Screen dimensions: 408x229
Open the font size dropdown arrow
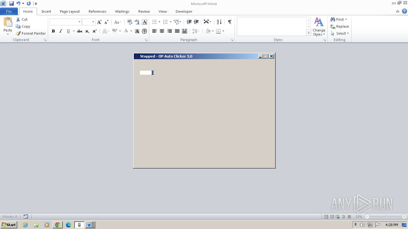93,22
